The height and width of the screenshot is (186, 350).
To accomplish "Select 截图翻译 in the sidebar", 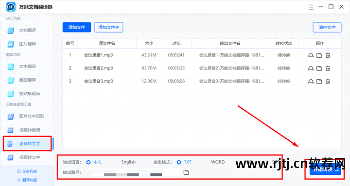I will point(27,80).
